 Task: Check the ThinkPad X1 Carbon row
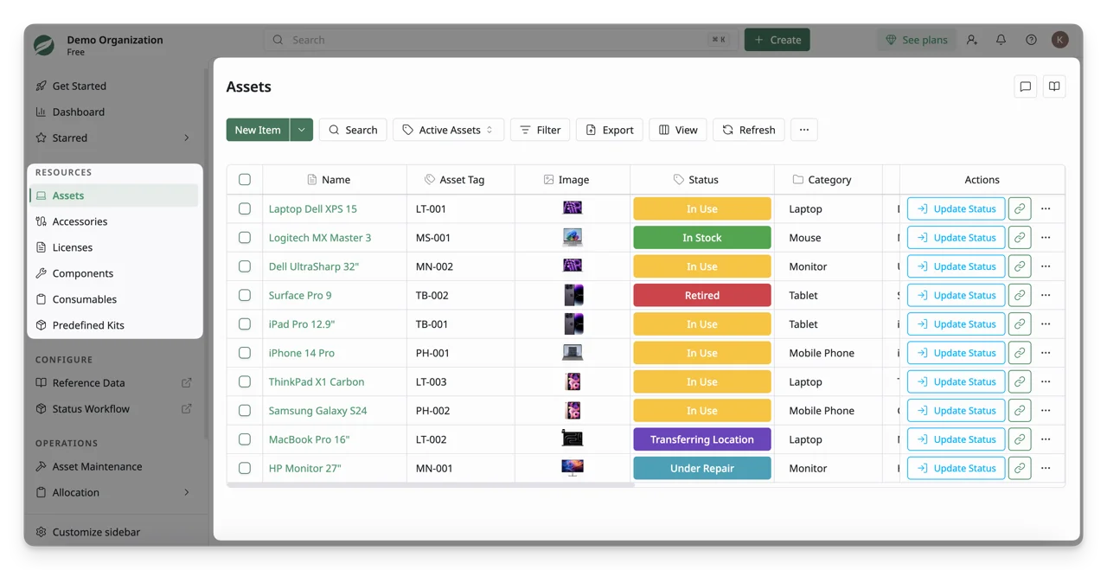click(245, 381)
